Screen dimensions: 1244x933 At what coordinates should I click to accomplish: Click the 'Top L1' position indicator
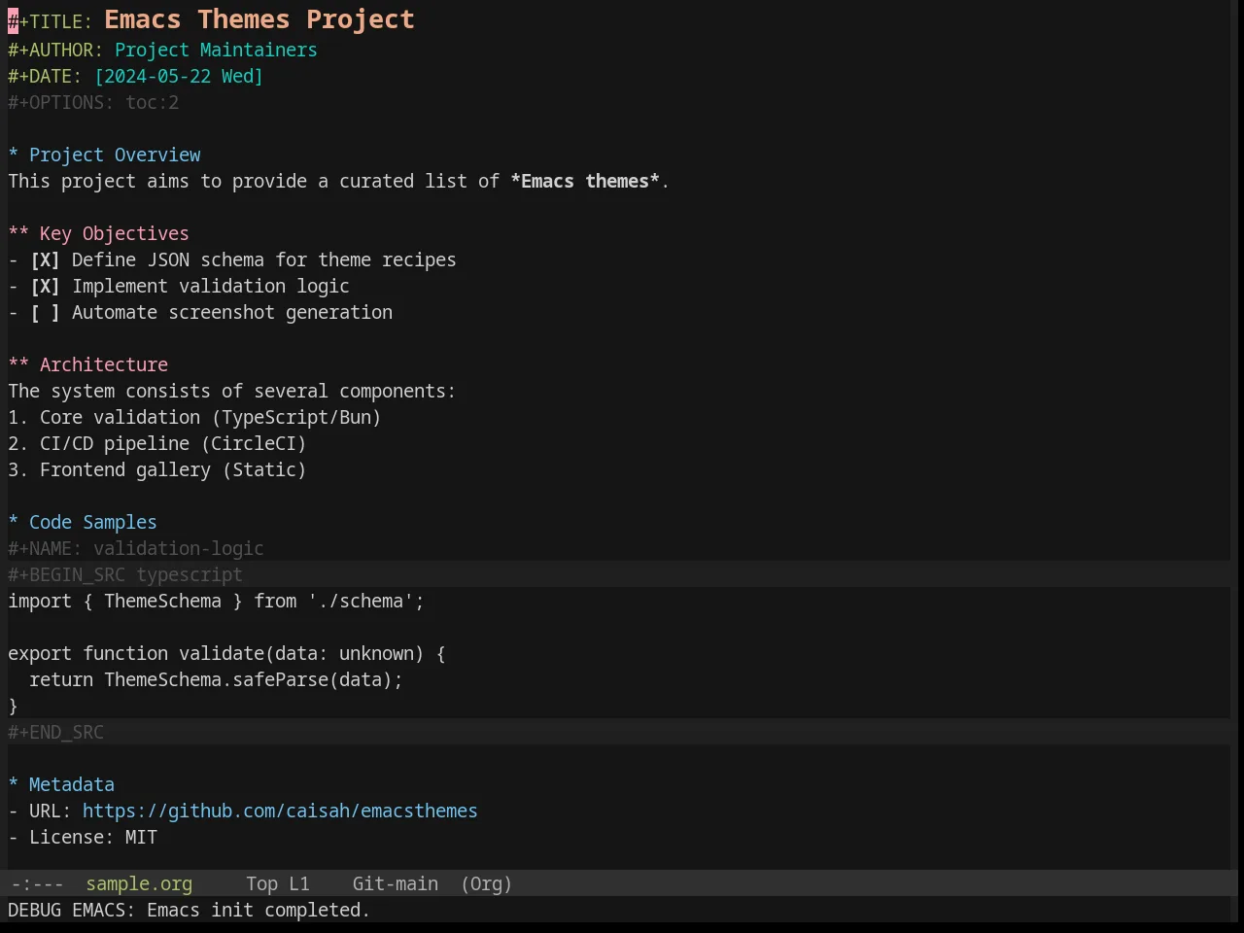click(x=277, y=884)
